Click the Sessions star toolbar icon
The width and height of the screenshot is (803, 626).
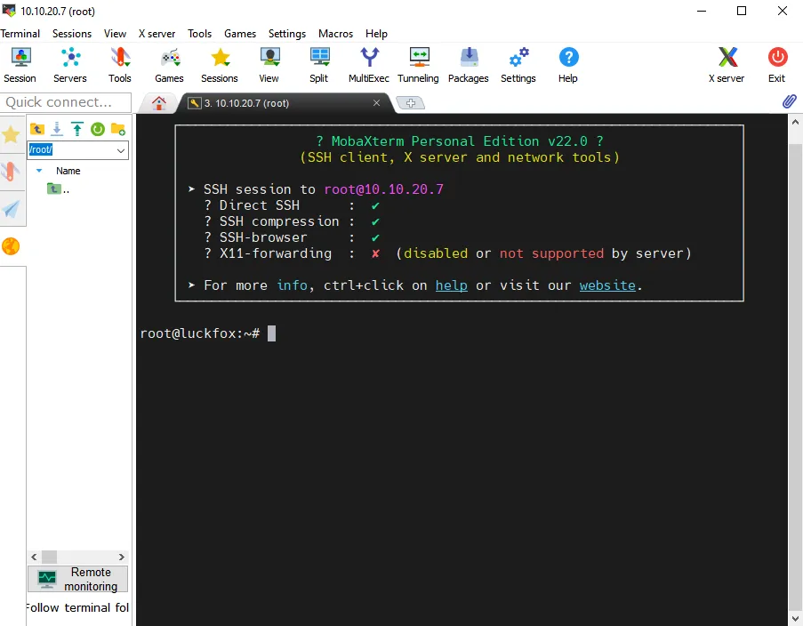point(220,65)
